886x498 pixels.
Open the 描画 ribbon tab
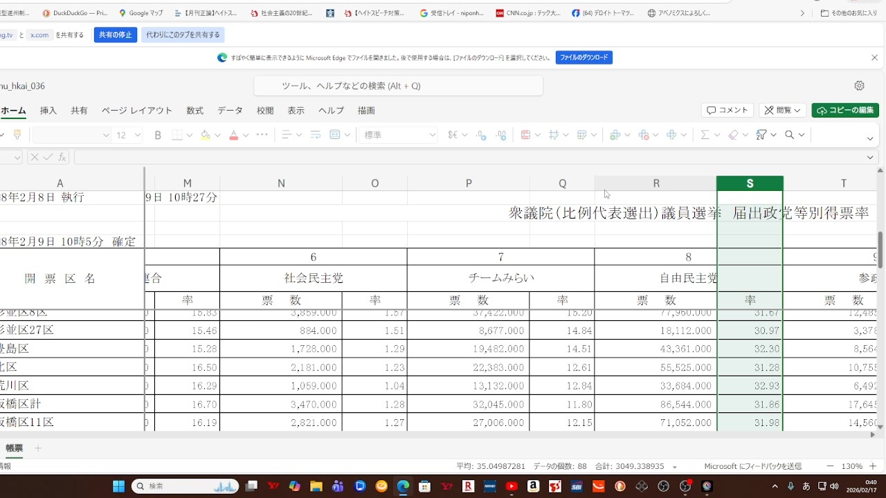point(366,111)
